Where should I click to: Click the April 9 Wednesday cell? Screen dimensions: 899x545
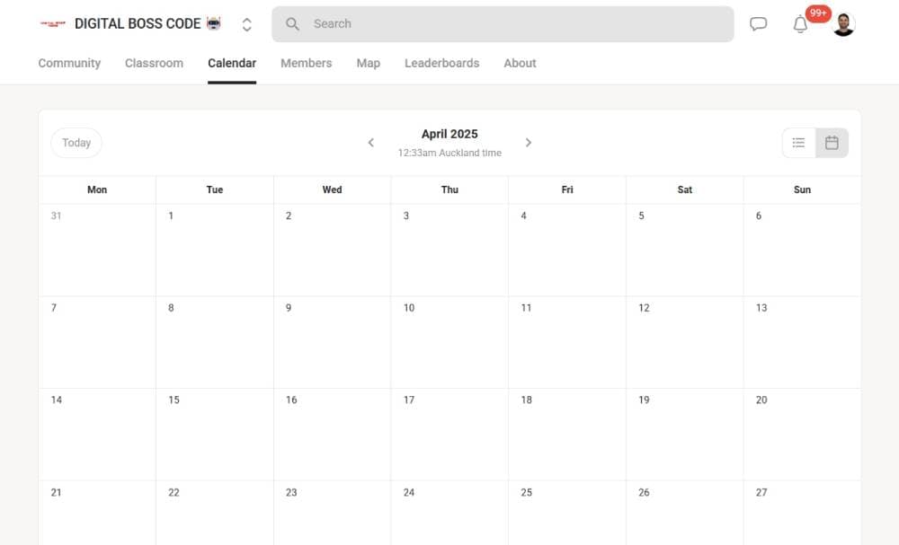tap(333, 342)
